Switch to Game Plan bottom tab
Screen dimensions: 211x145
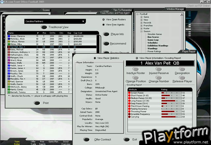pyautogui.click(x=53, y=142)
